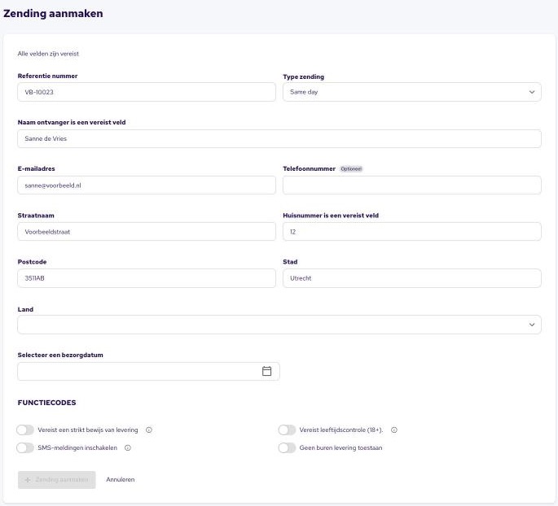Expand the Land dropdown
Screen dimensions: 558x506
click(279, 325)
